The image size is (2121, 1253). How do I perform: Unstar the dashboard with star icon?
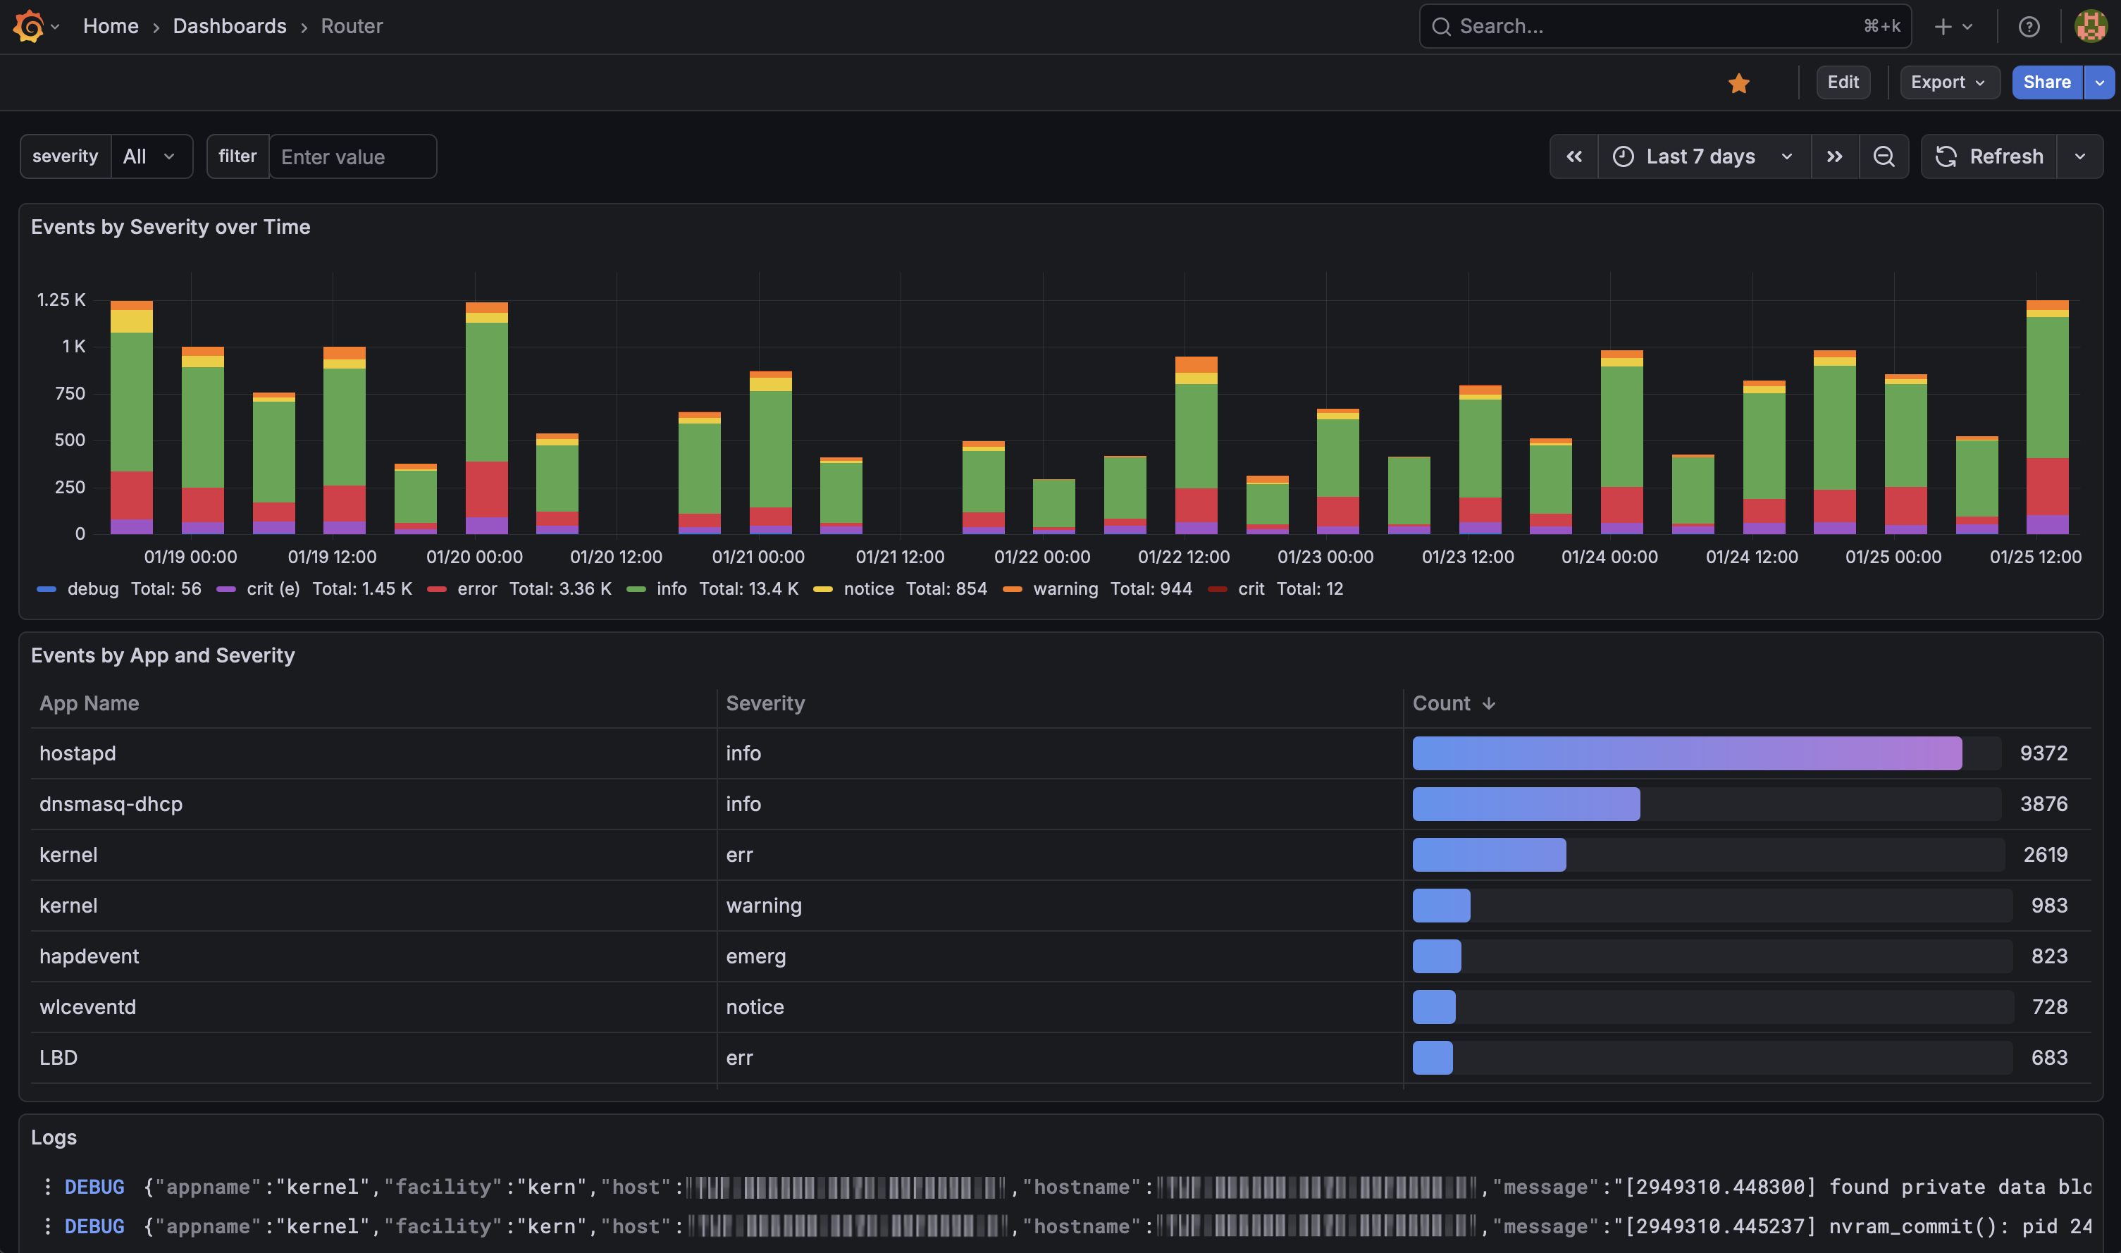[x=1738, y=82]
